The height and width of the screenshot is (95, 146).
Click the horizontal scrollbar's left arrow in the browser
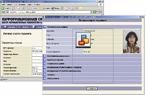(x=2, y=77)
